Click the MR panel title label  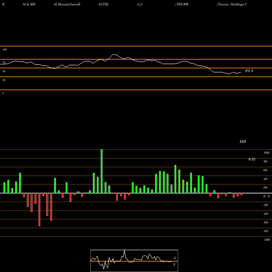pyautogui.click(x=243, y=141)
